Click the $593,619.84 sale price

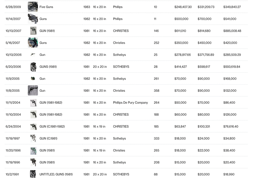[x=232, y=67]
